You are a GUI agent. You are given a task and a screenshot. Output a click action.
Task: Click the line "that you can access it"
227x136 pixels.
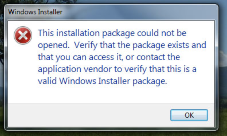pyautogui.click(x=109, y=57)
